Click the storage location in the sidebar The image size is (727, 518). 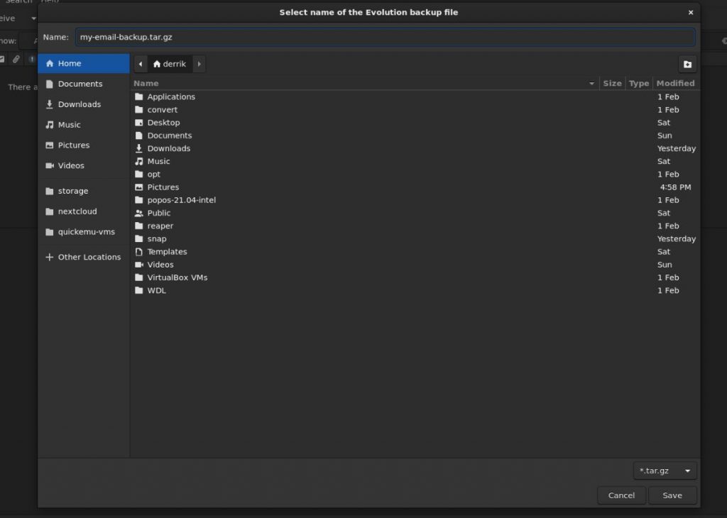(71, 190)
